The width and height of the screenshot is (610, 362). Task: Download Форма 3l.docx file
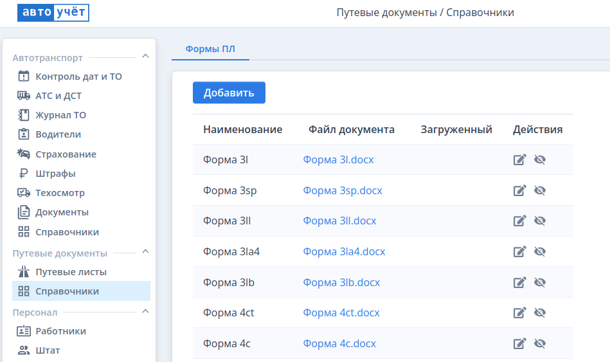pyautogui.click(x=338, y=159)
